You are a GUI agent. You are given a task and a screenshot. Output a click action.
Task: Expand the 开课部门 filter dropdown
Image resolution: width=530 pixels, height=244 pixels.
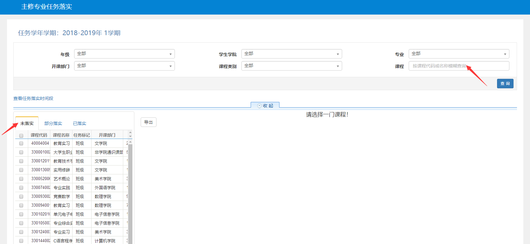124,66
